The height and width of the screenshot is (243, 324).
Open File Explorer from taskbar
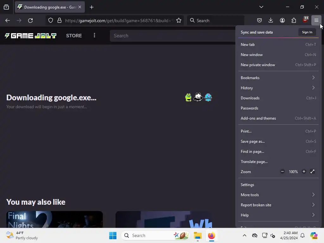pos(198,235)
